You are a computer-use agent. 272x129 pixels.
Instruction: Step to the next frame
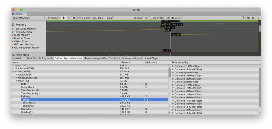74,18
